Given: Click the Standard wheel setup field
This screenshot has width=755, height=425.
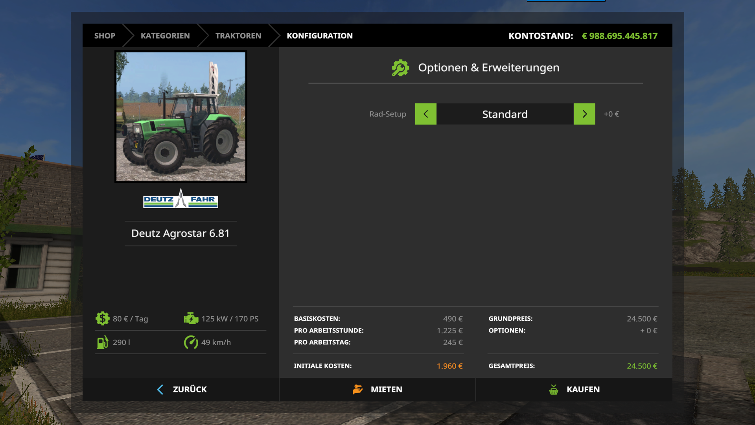Looking at the screenshot, I should pyautogui.click(x=505, y=114).
